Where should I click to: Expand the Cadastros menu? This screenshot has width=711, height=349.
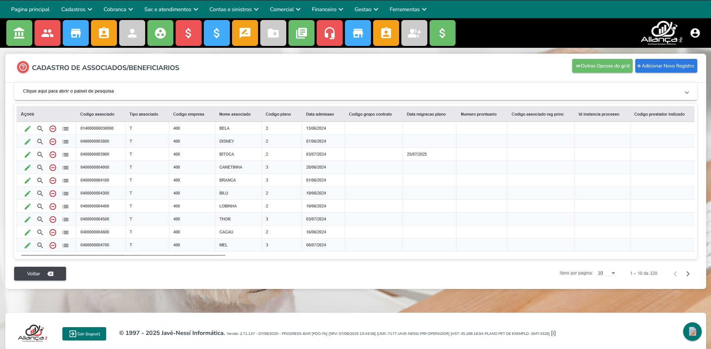[x=76, y=9]
